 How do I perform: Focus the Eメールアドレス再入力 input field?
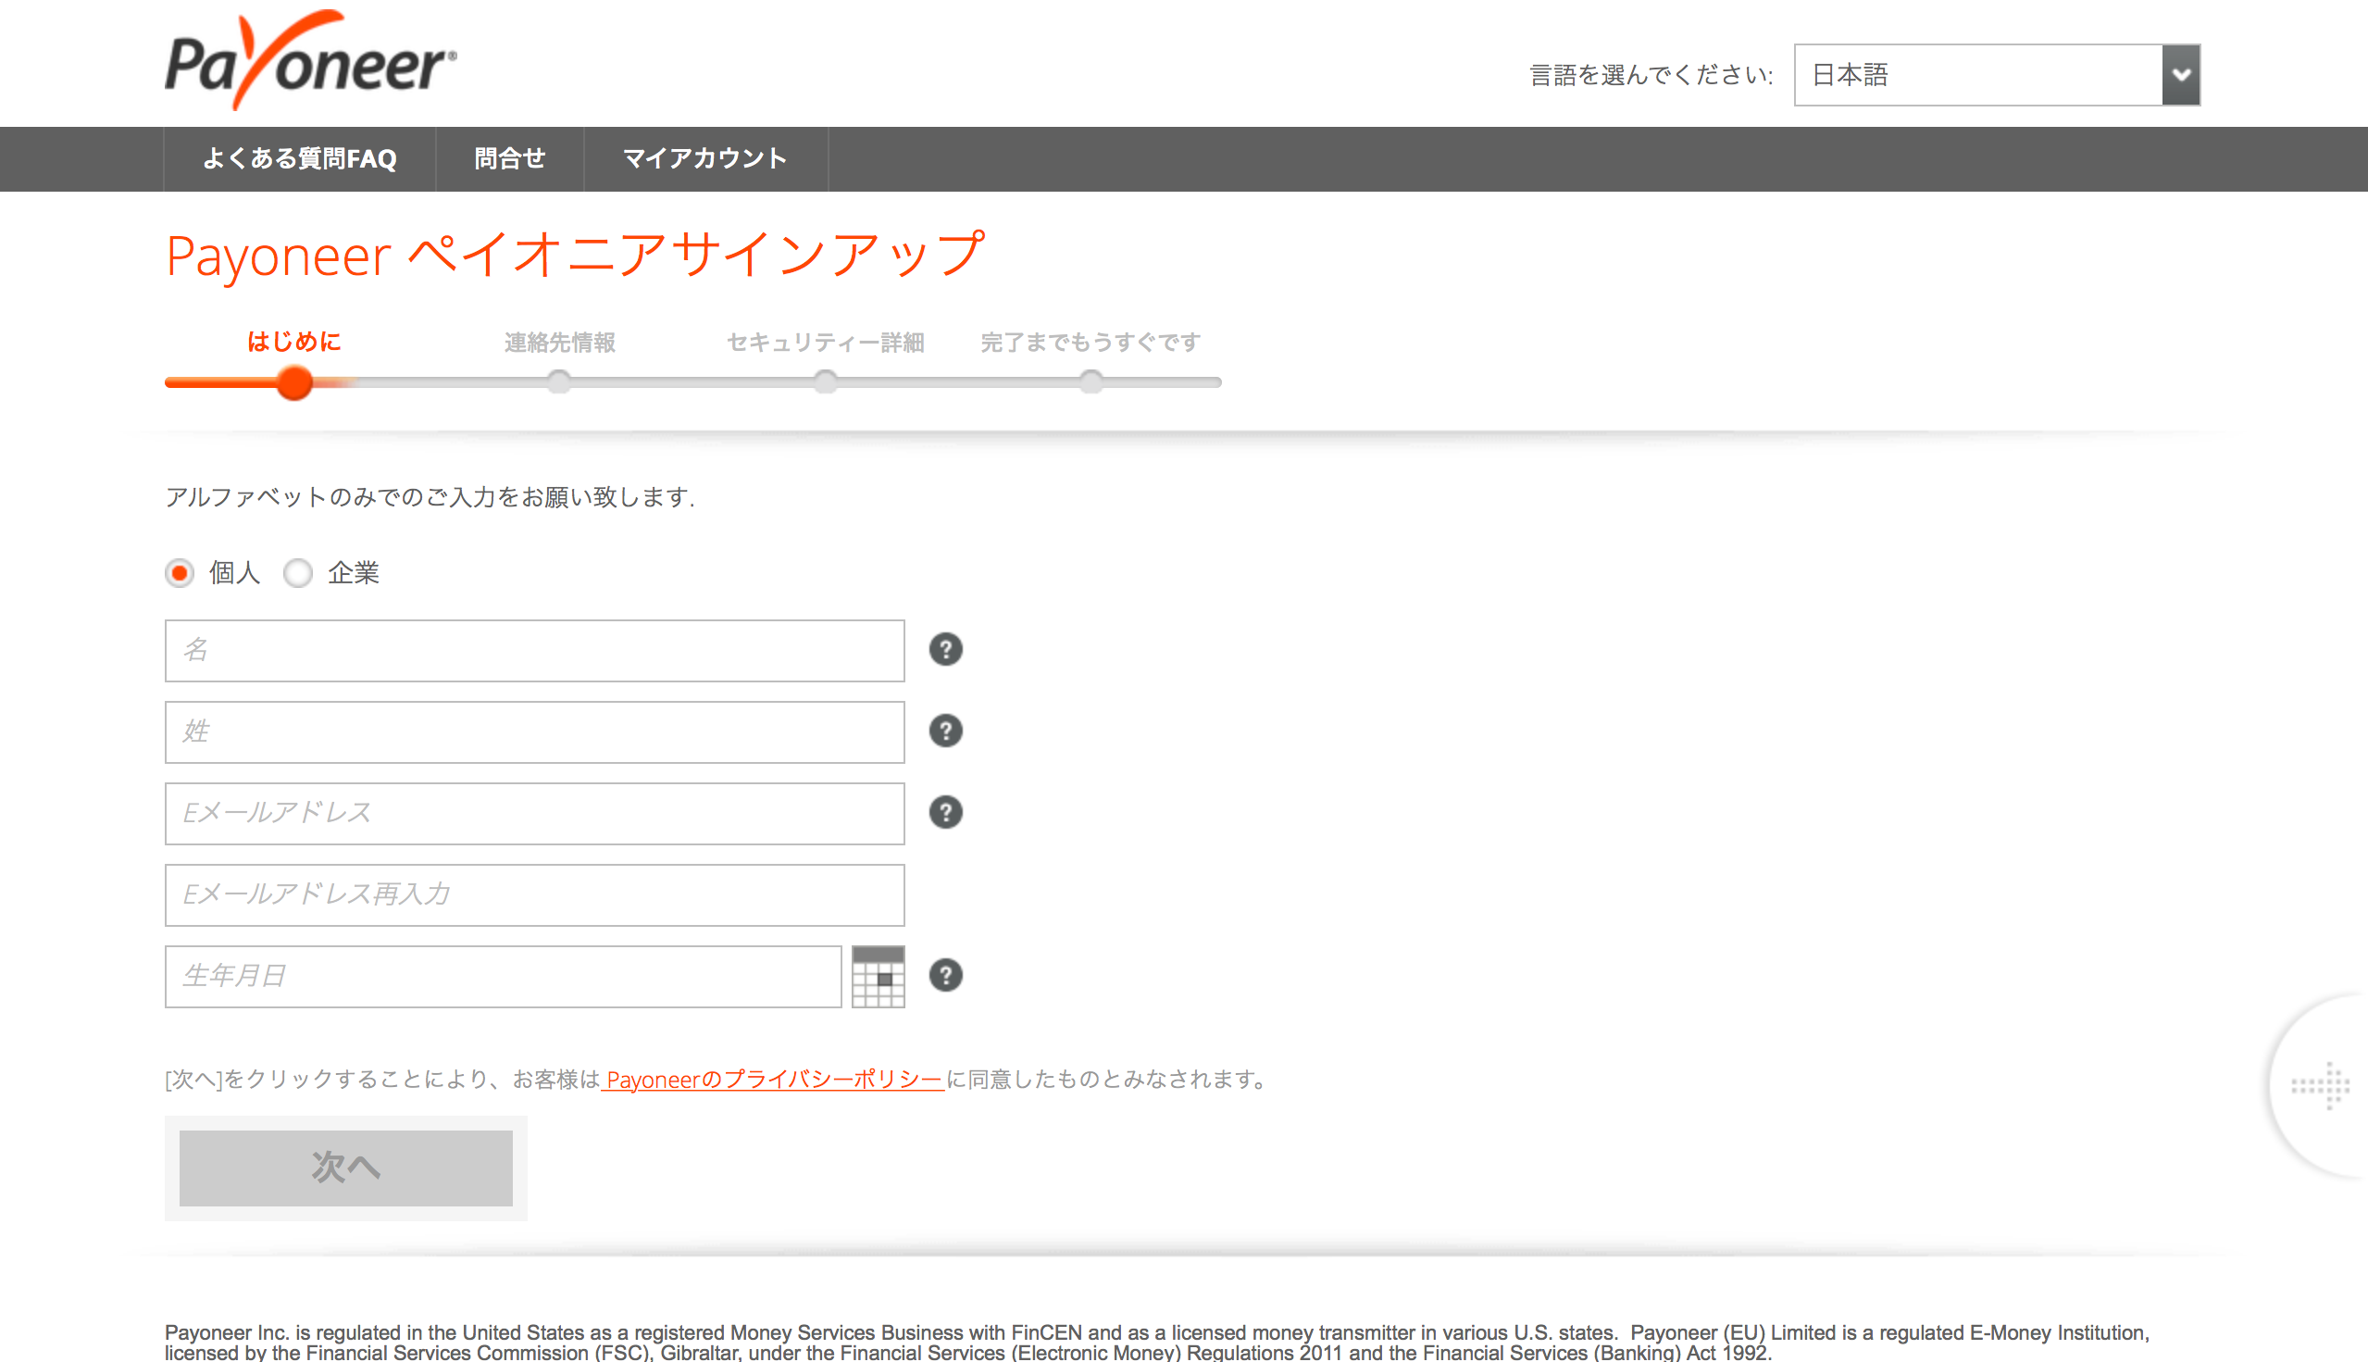pyautogui.click(x=535, y=894)
